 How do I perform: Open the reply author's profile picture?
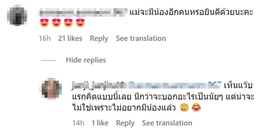click(52, 88)
